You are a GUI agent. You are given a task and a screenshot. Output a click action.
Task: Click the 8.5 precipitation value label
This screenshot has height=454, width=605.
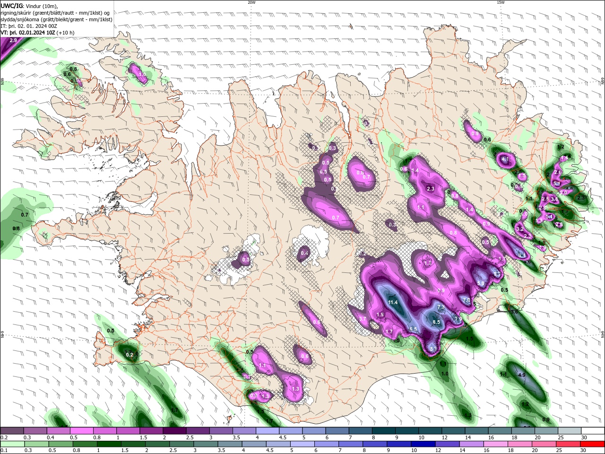(436, 322)
